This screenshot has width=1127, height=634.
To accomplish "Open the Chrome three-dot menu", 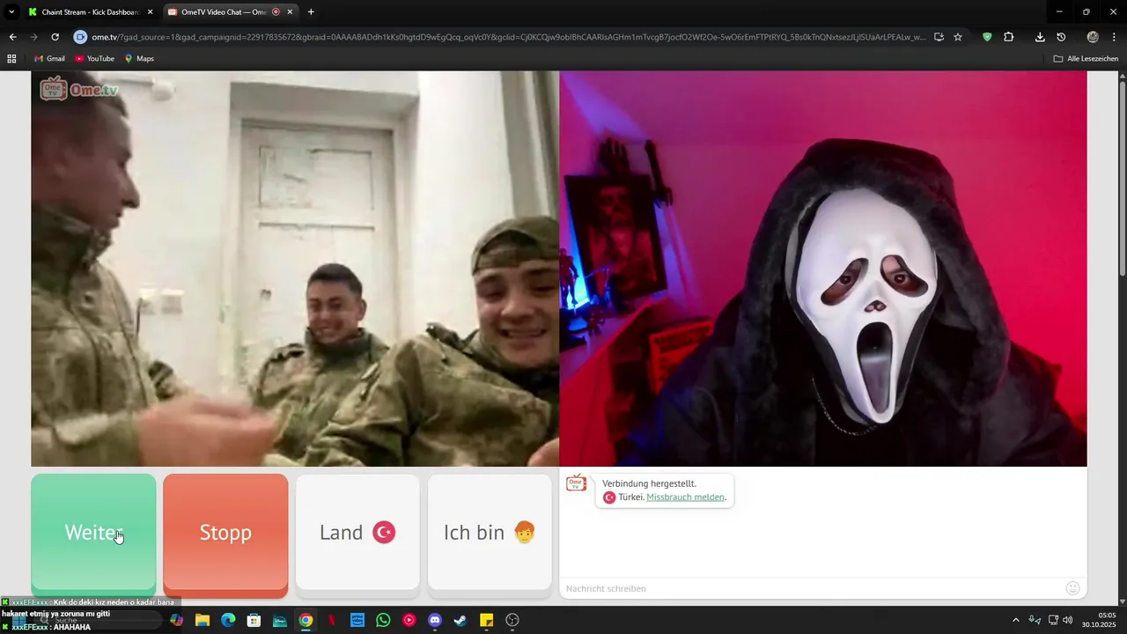I will pyautogui.click(x=1115, y=37).
